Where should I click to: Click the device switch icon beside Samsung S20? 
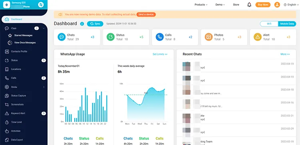(x=41, y=5)
